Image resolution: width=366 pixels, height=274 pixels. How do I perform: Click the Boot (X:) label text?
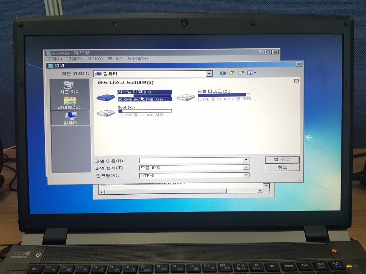(x=126, y=107)
